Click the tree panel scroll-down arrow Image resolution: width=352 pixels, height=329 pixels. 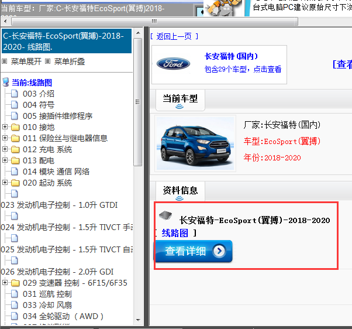tap(138, 320)
